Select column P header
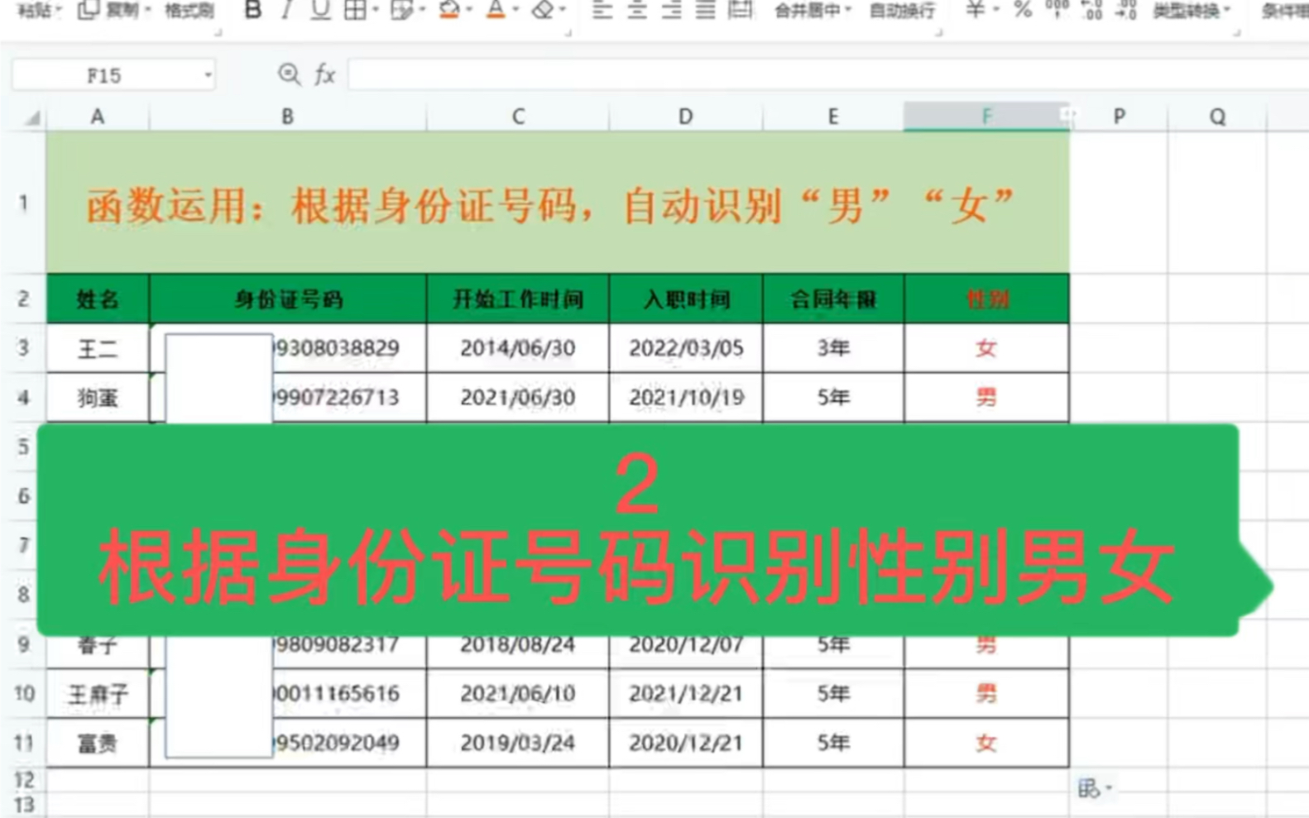 pyautogui.click(x=1119, y=117)
